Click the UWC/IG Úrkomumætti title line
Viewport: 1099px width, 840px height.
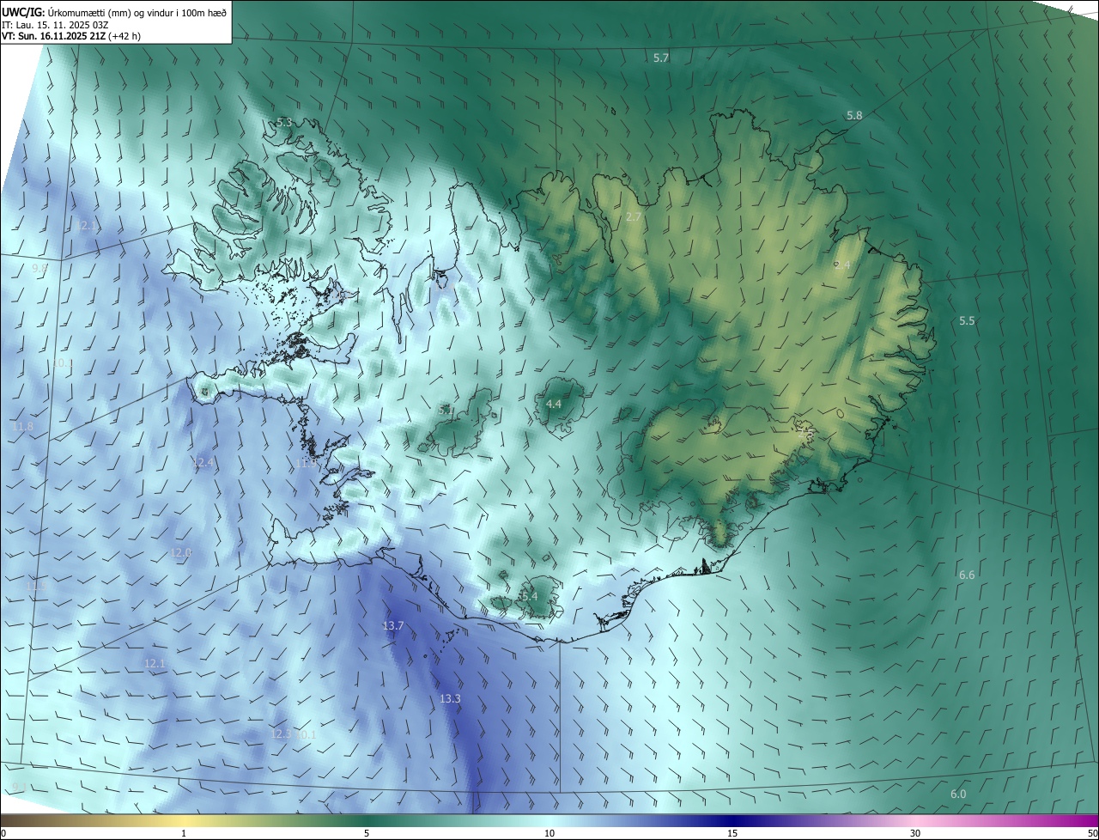[x=114, y=11]
